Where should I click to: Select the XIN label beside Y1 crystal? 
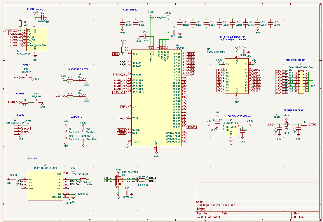click(x=270, y=124)
